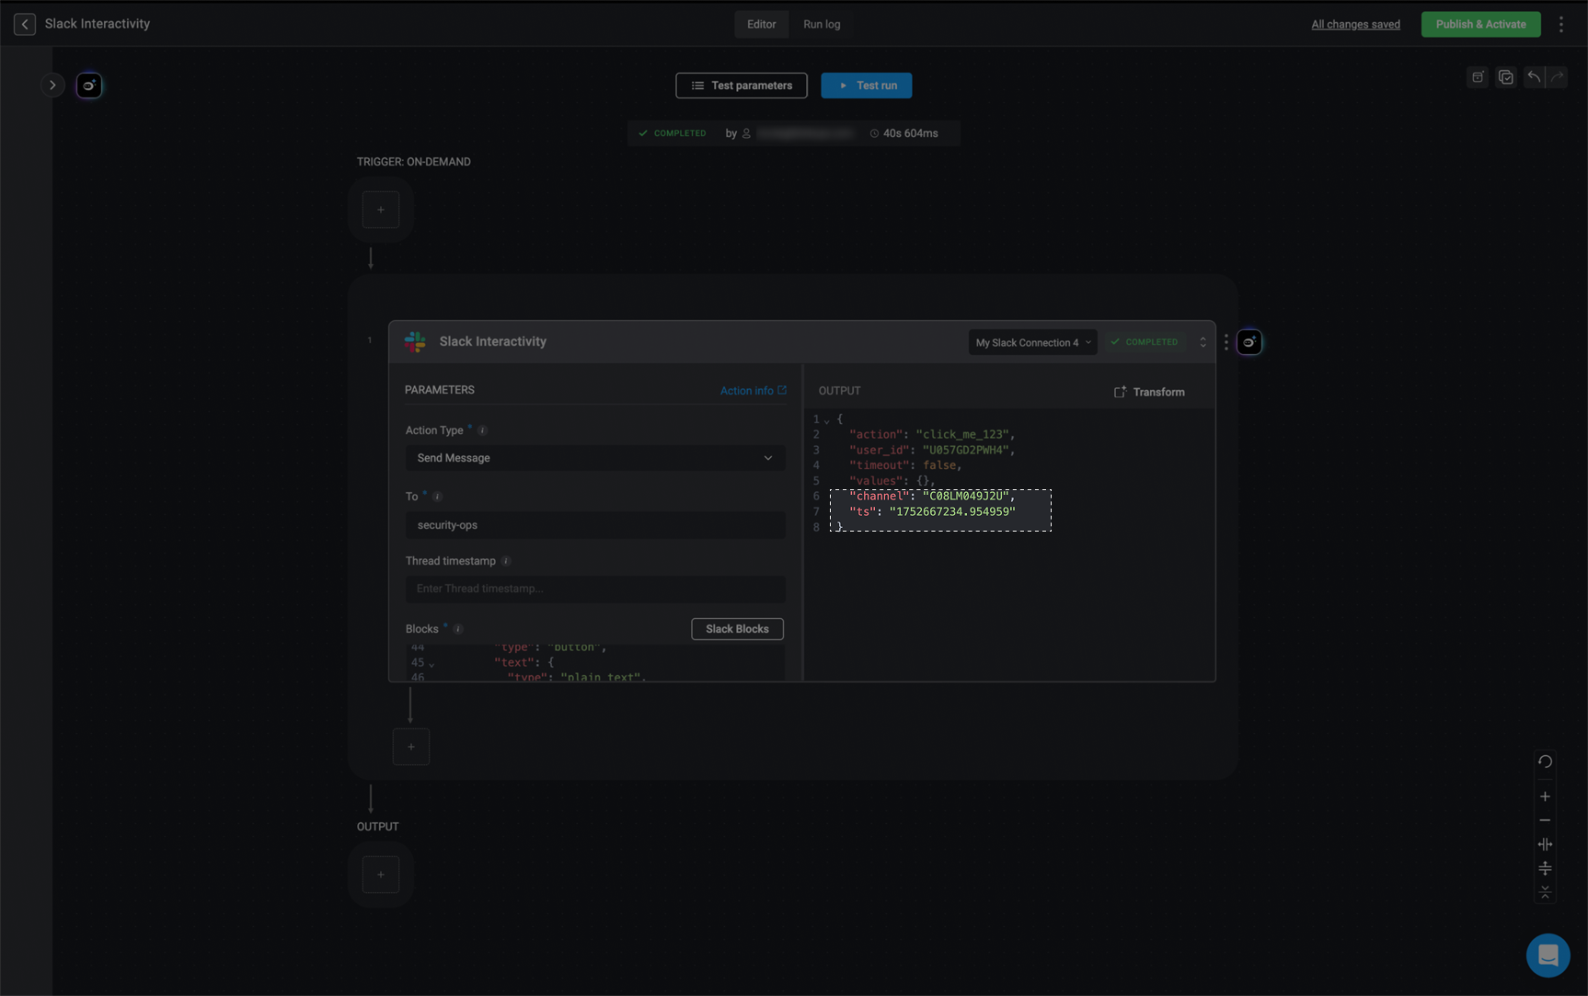Switch to the Editor tab

tap(761, 24)
